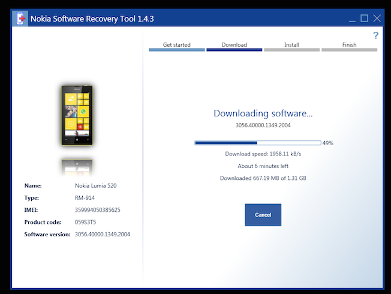The image size is (391, 294).
Task: Click the download progress bar at 49%
Action: (x=258, y=143)
